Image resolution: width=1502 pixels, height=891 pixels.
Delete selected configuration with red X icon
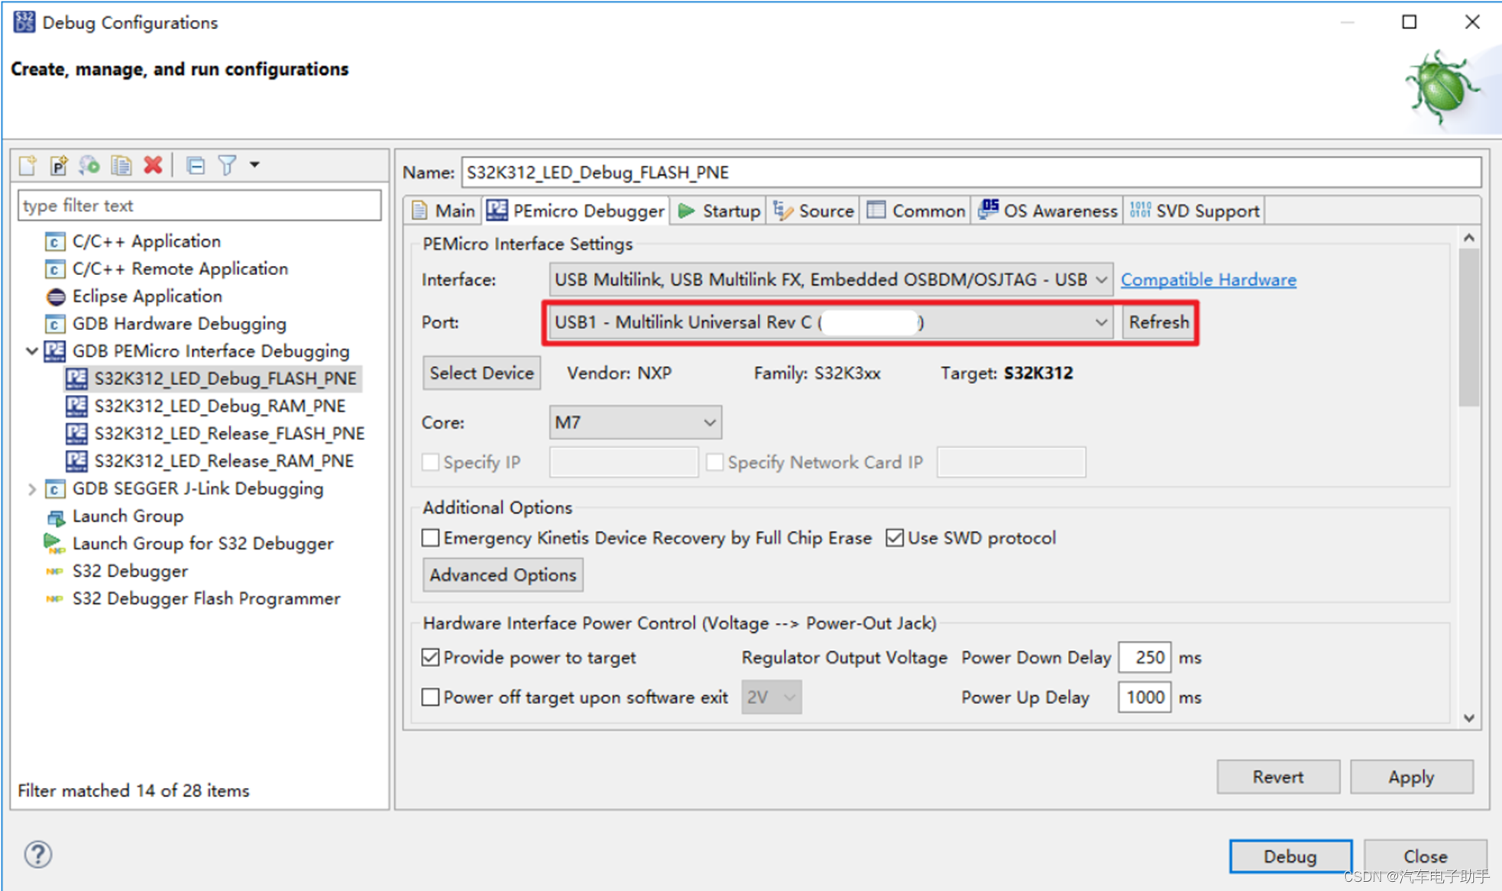(153, 165)
